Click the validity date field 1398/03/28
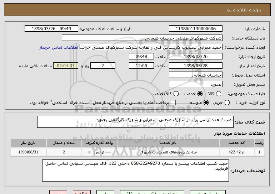This screenshot has height=194, width=275. click(196, 66)
